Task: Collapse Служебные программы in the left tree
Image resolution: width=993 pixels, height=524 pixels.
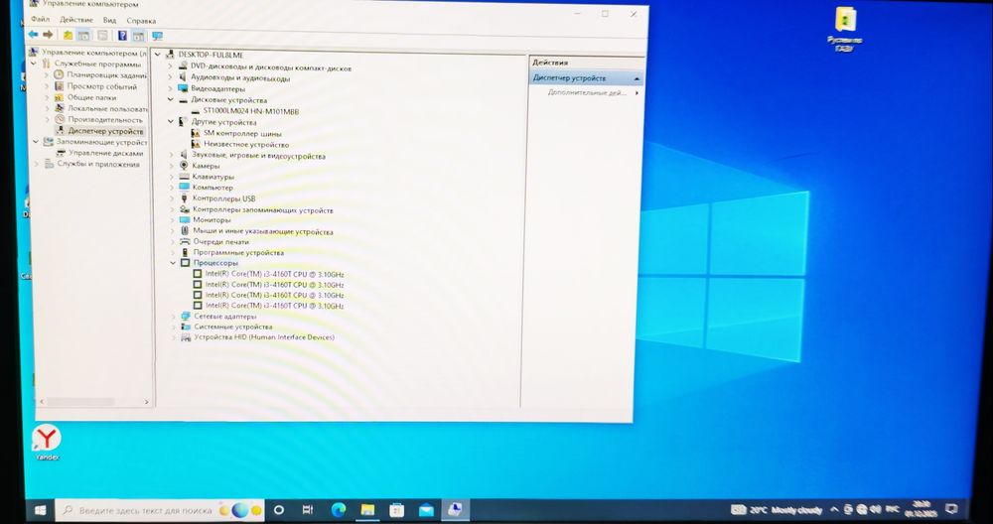Action: pos(34,64)
